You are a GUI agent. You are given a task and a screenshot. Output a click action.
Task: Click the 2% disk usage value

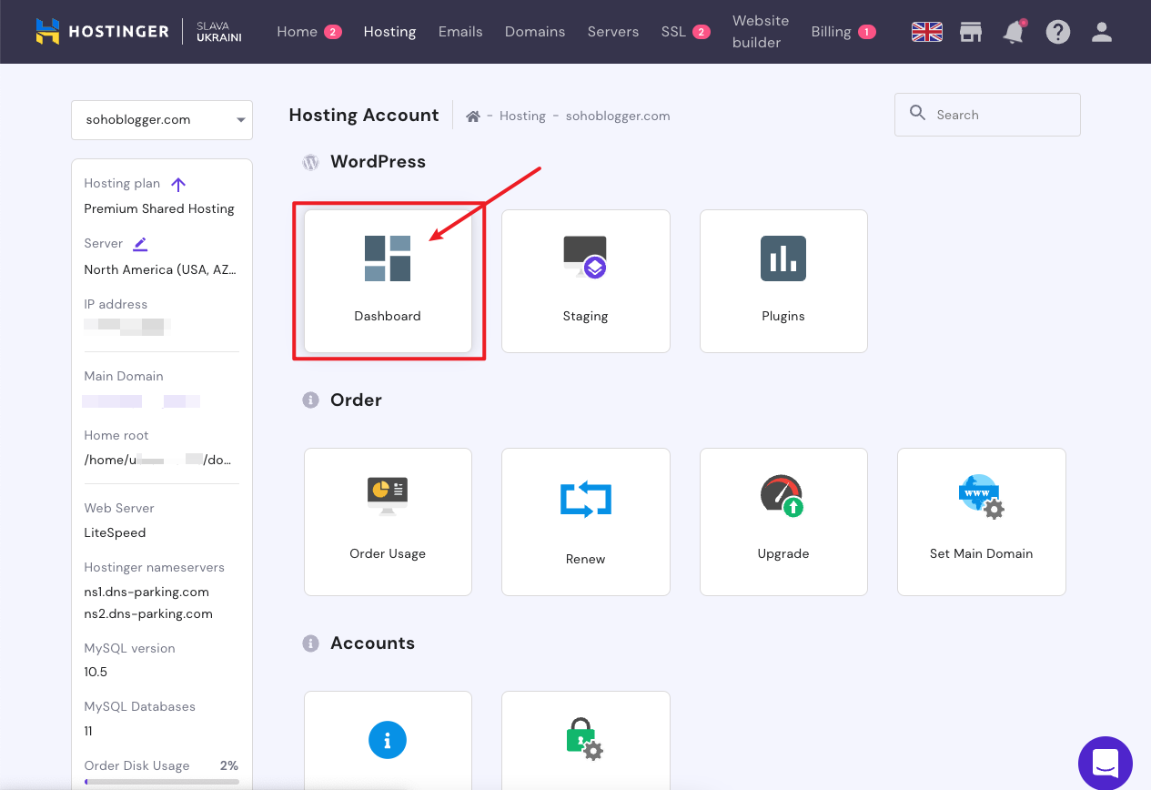point(229,766)
